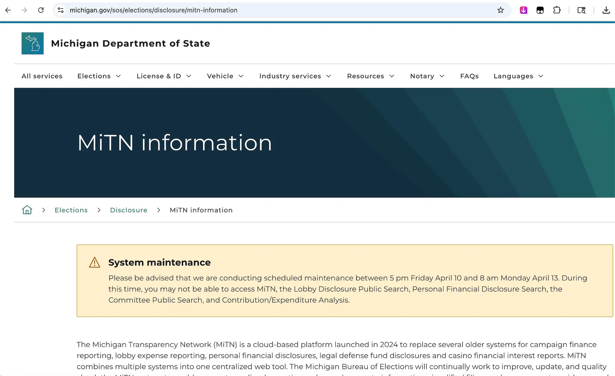Open the tab search icon in toolbar
Image resolution: width=615 pixels, height=376 pixels.
[x=581, y=10]
